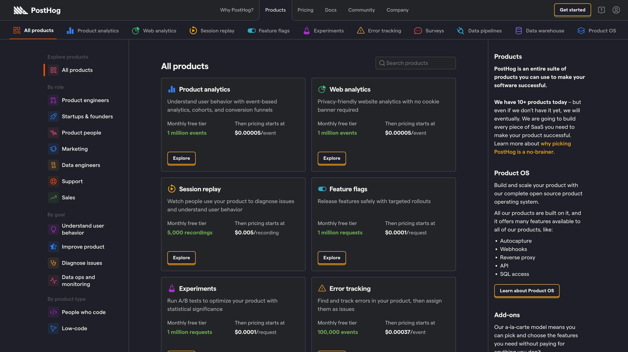Open the Error tracking card heading
628x352 pixels.
click(x=350, y=289)
